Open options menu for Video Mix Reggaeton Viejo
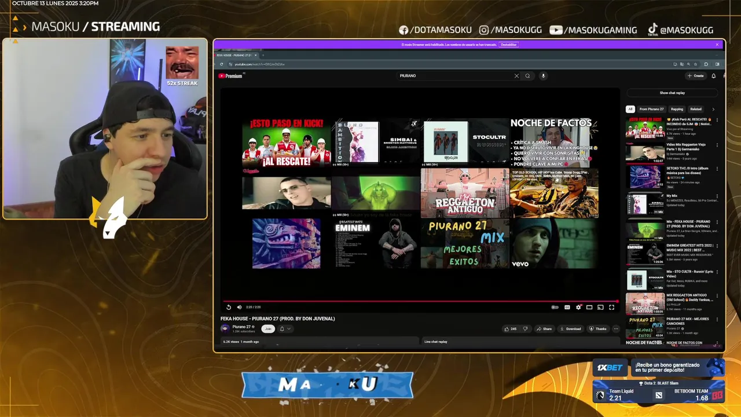 tap(717, 145)
